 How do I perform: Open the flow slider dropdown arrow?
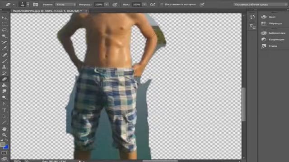(x=144, y=4)
